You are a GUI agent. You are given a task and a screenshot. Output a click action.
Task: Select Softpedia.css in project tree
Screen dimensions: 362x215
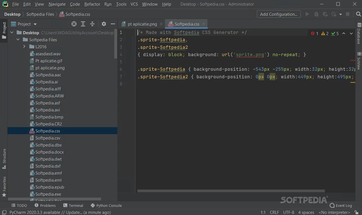[x=62, y=131]
